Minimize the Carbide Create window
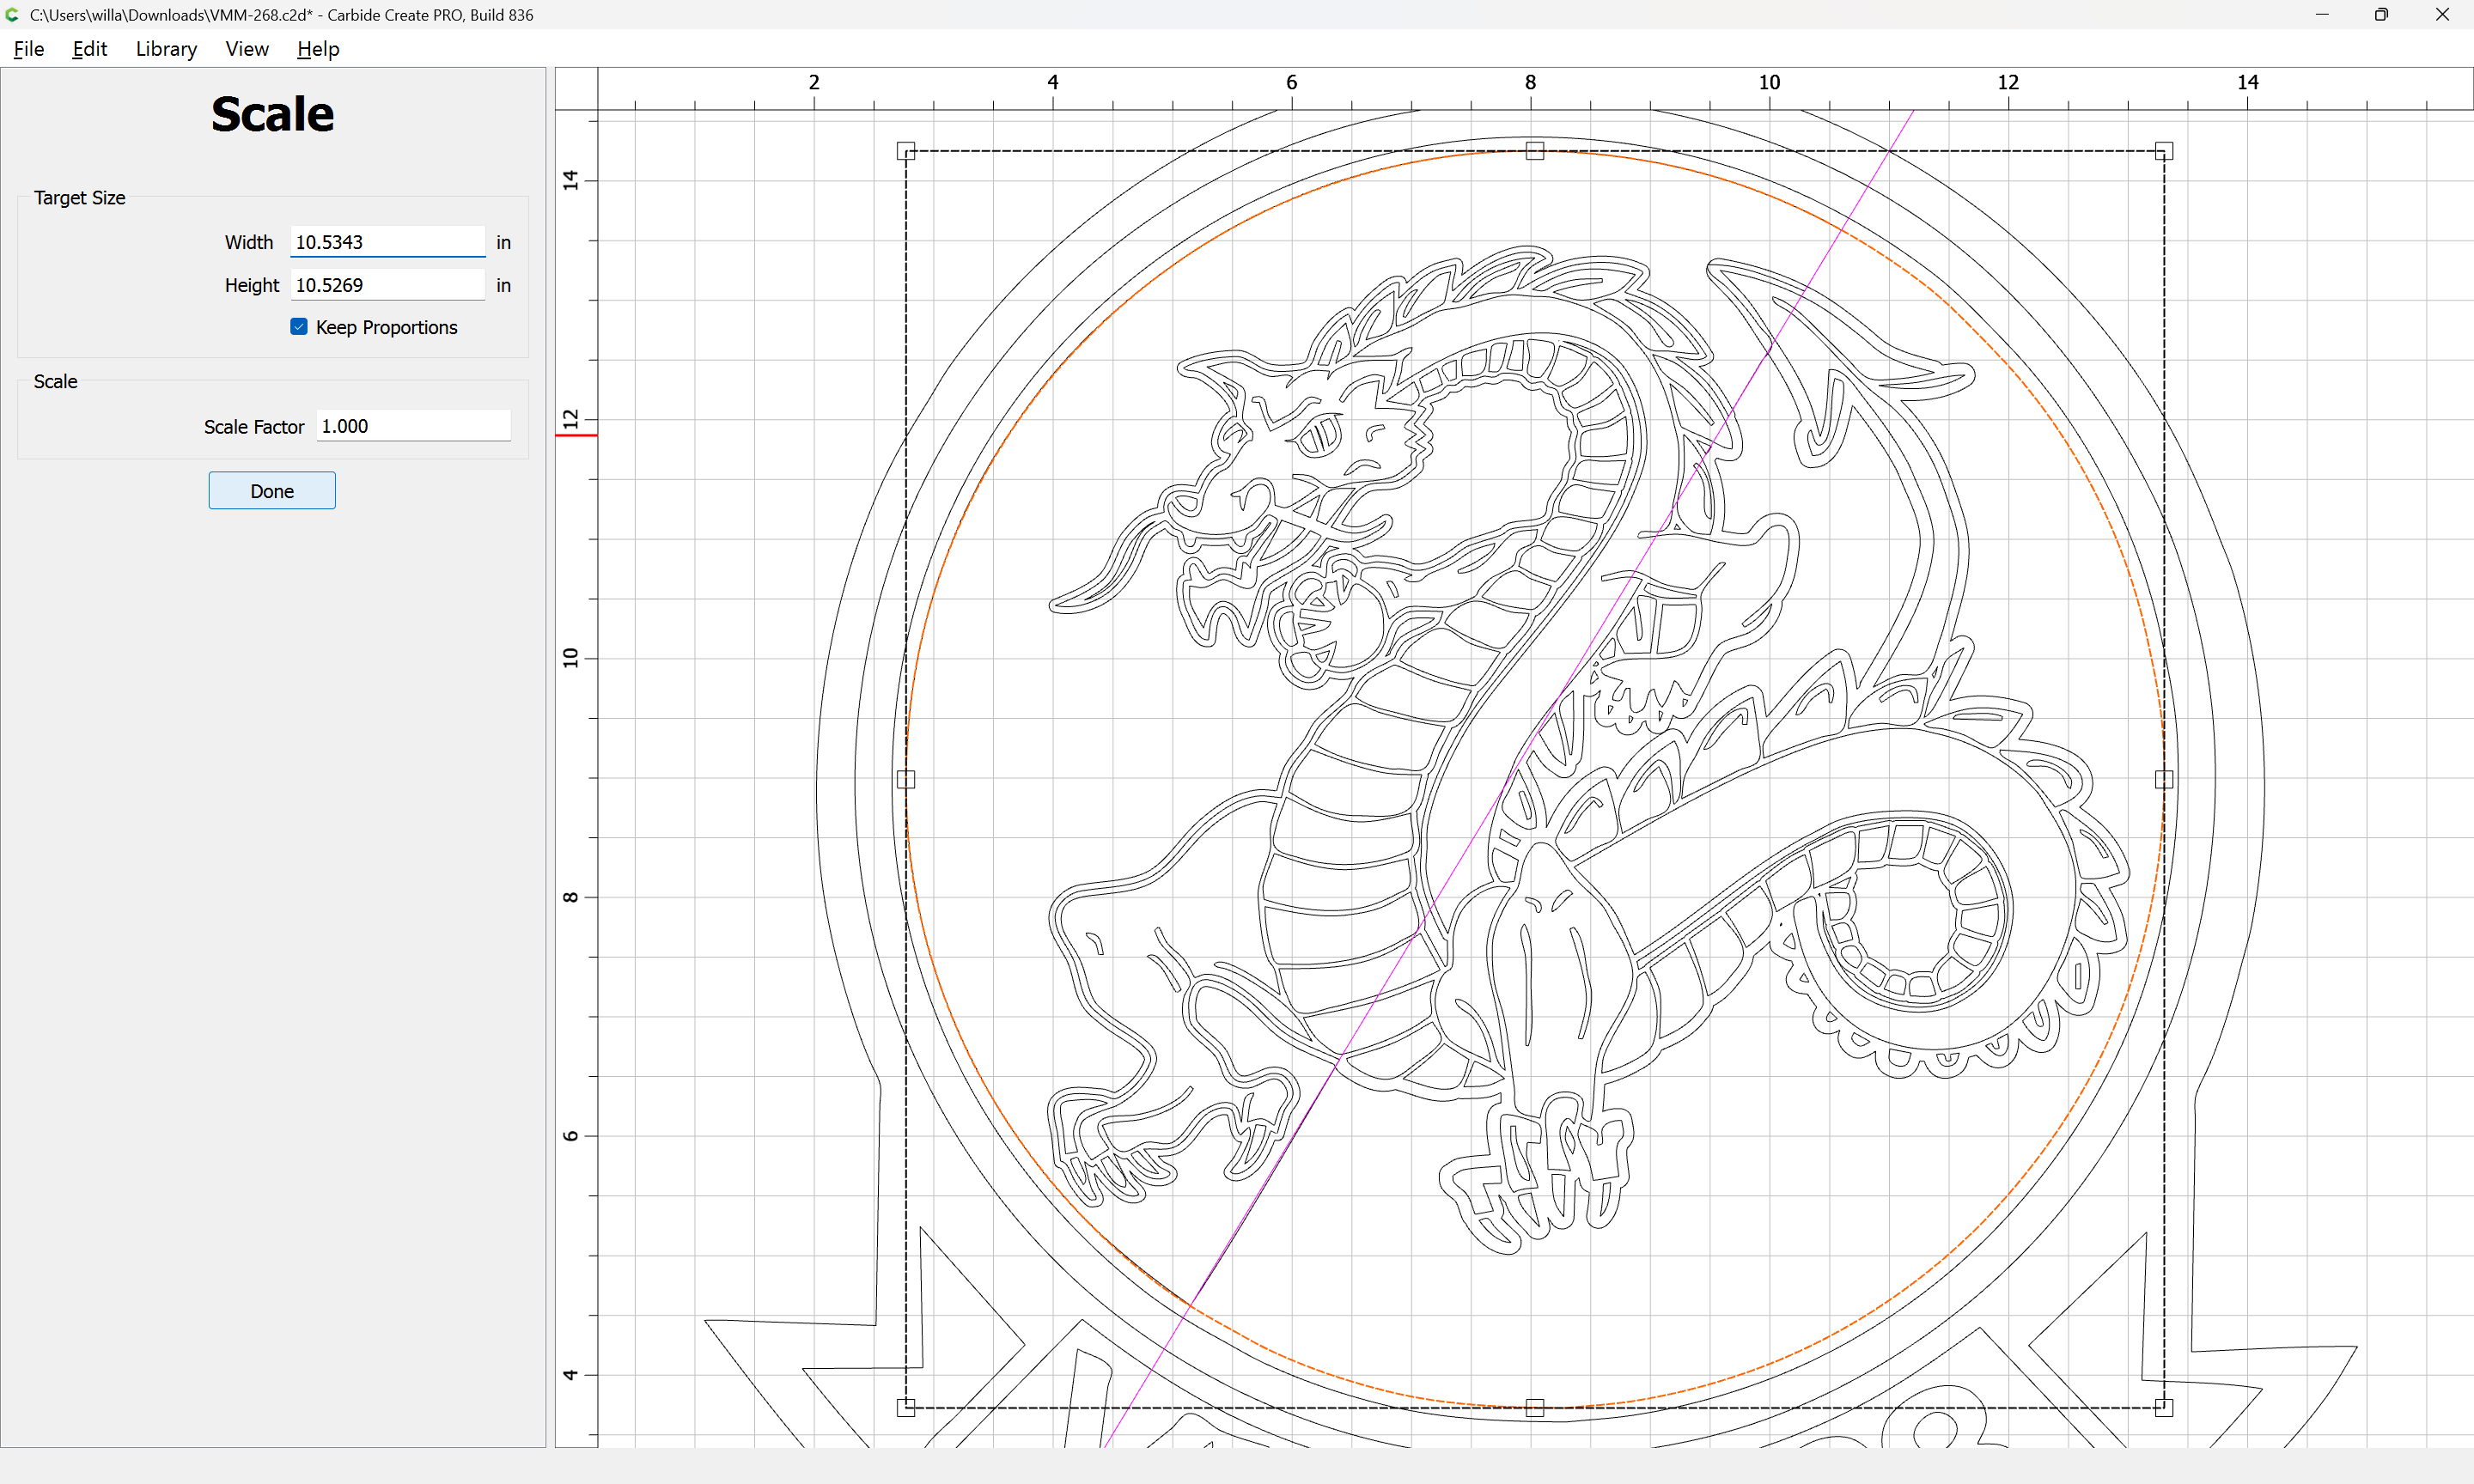 (2322, 14)
